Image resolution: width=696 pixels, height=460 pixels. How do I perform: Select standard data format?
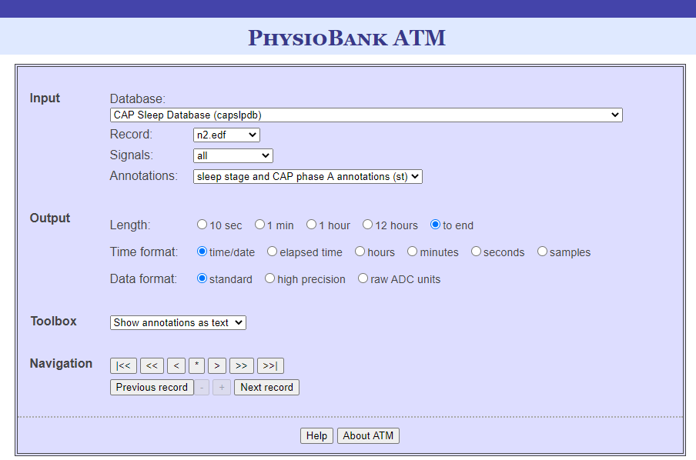coord(202,278)
